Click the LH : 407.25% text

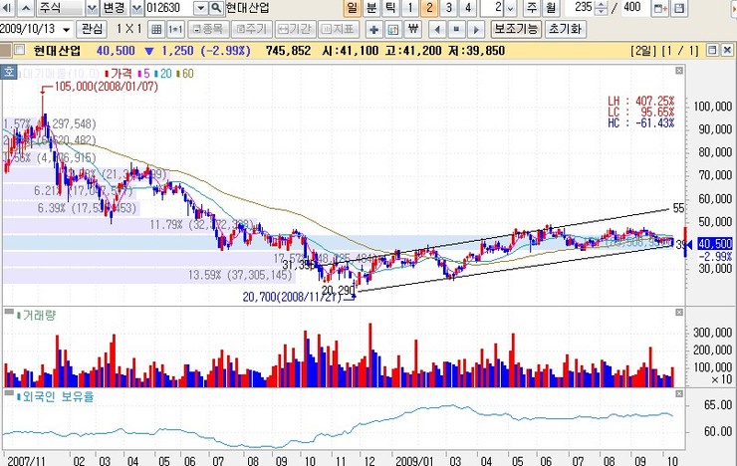tap(641, 101)
